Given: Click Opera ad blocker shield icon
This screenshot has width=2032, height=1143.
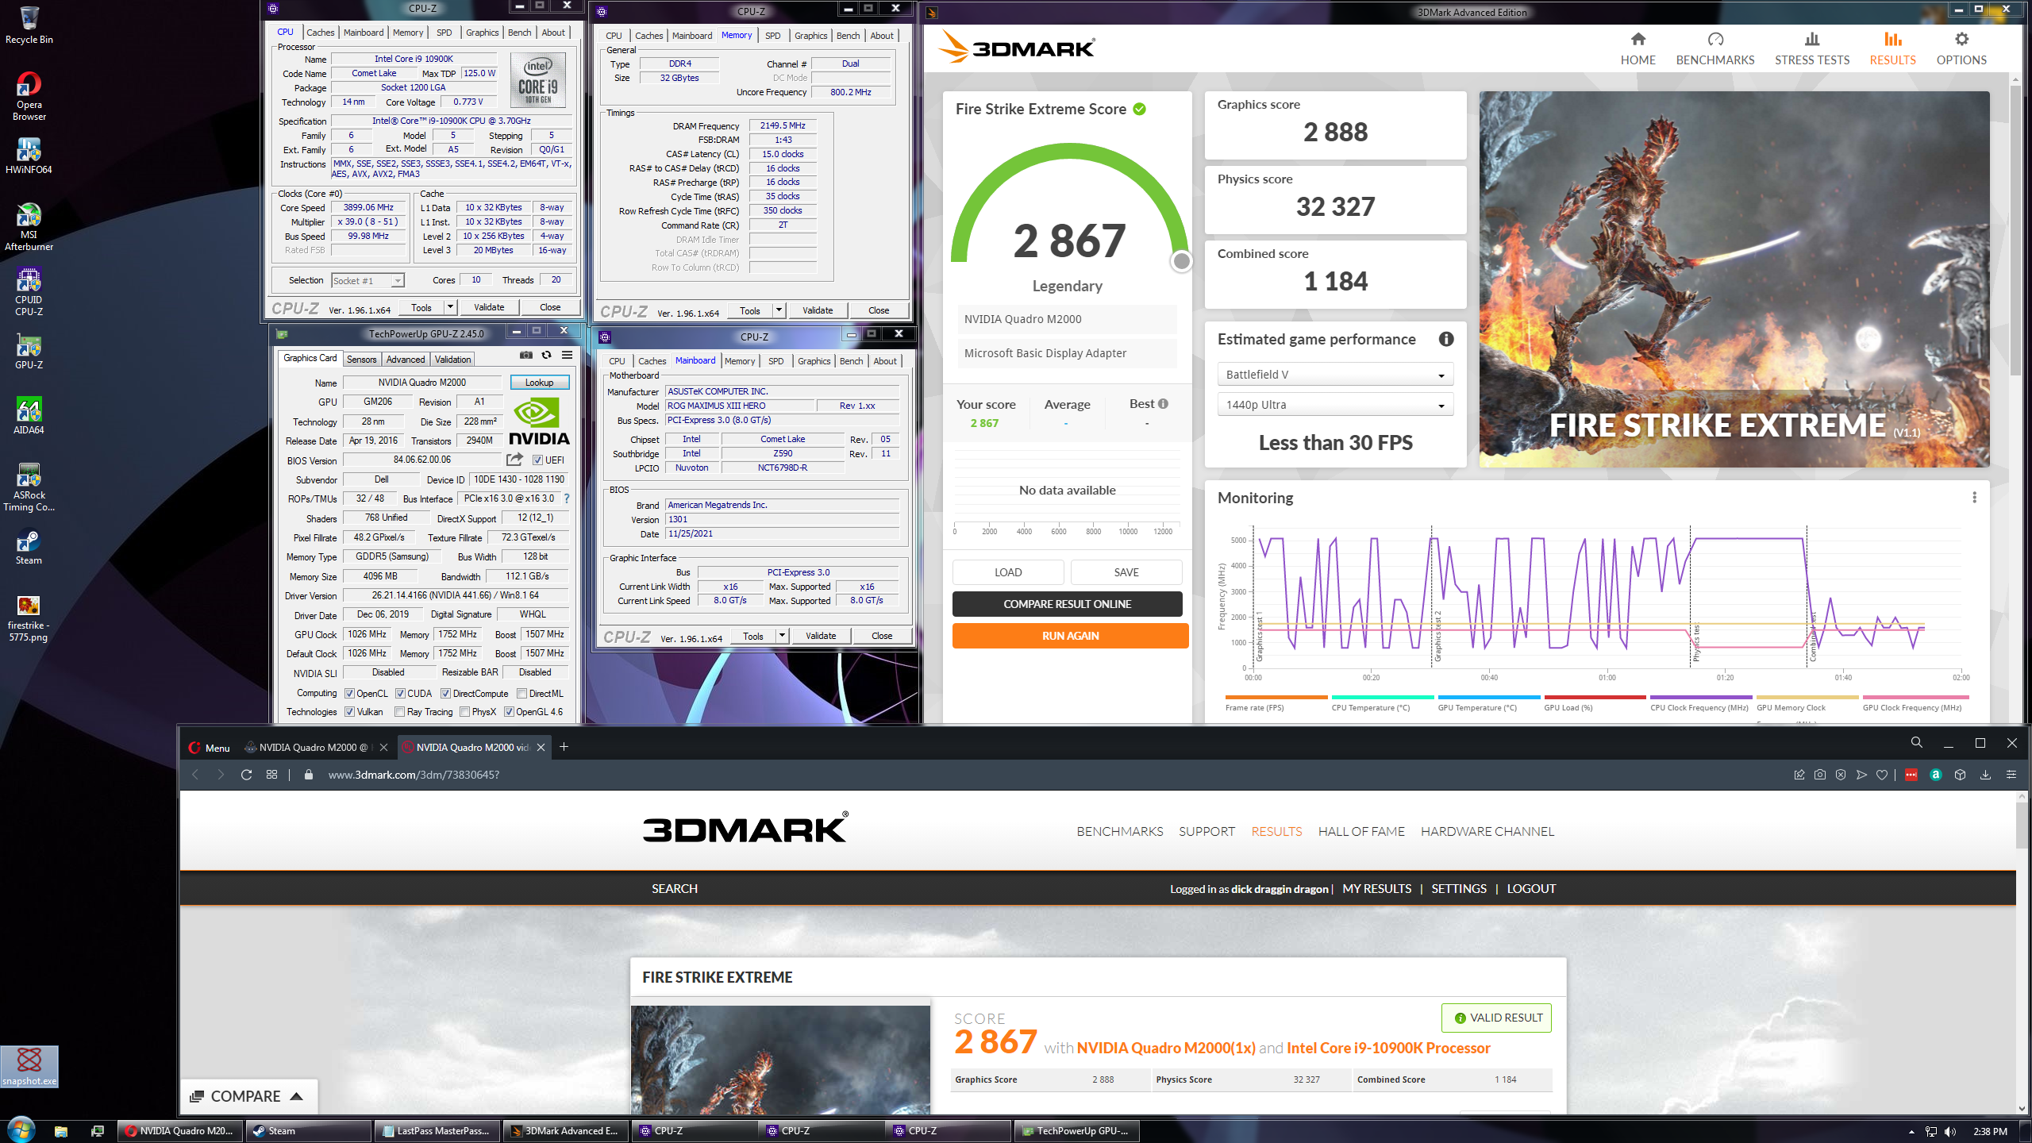Looking at the screenshot, I should pos(1840,775).
